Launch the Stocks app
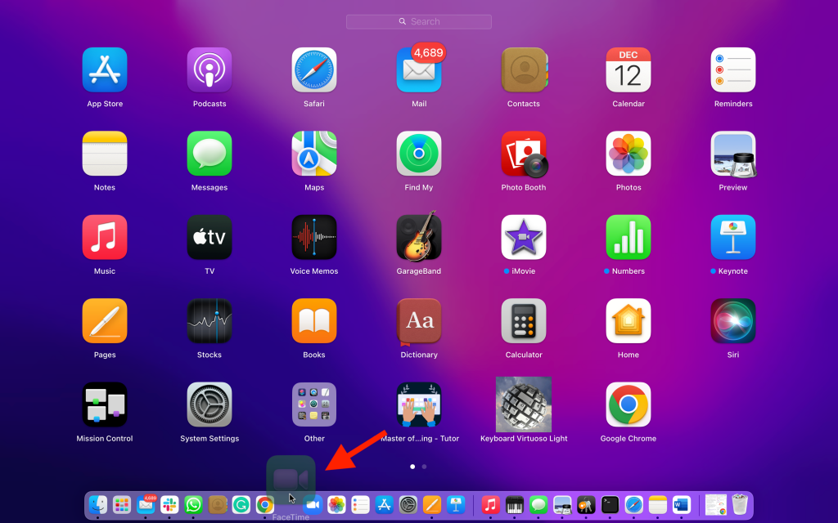 [x=209, y=320]
